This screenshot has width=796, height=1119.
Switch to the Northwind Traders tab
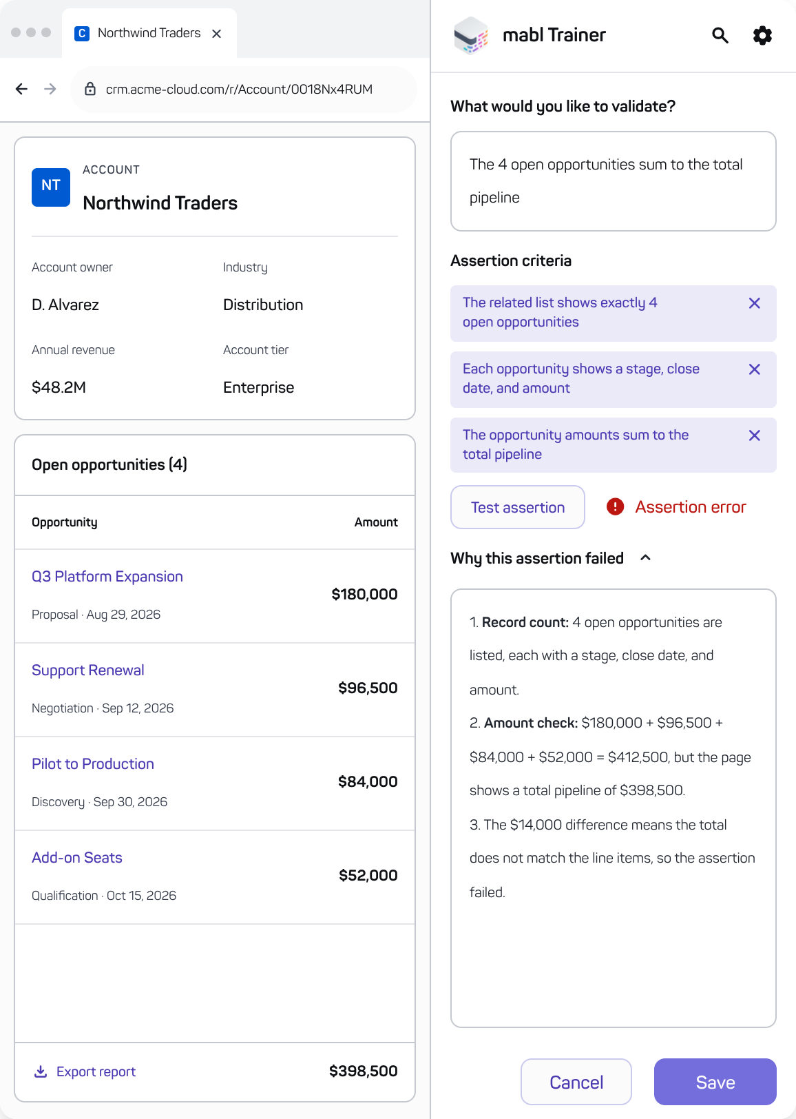(x=149, y=33)
